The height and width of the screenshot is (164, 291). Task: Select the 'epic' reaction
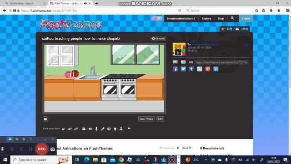pos(70,129)
